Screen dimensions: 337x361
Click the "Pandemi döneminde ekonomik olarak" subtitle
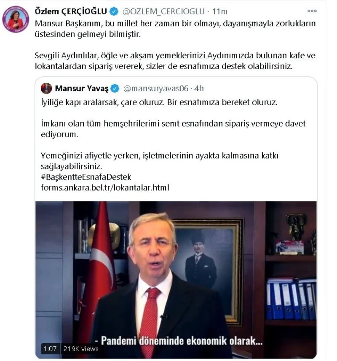coord(179,341)
